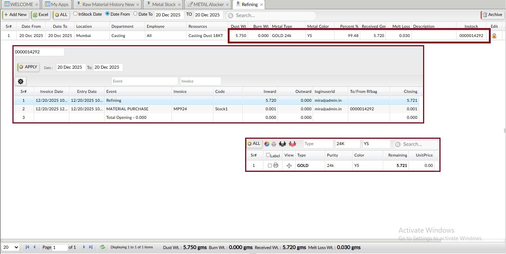Click the lock icon in the Edit column
This screenshot has height=254, width=506.
(494, 36)
